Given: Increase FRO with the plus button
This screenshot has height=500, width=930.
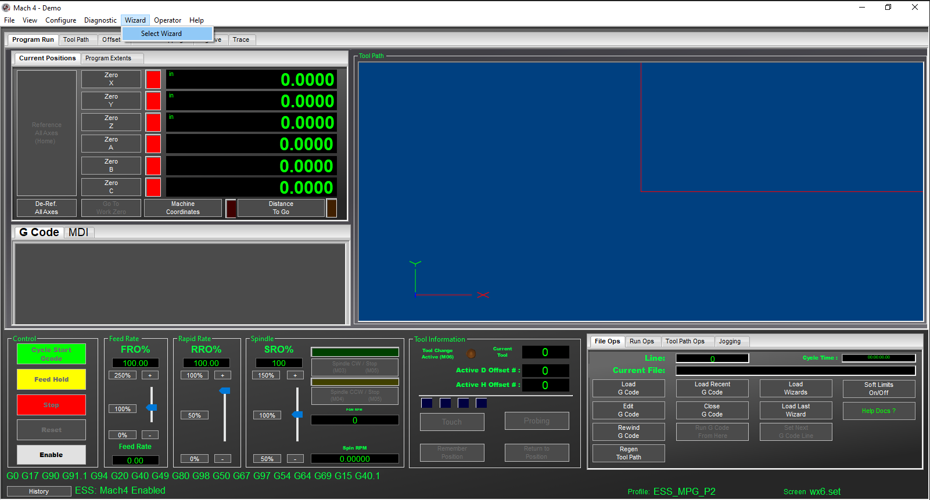Looking at the screenshot, I should pos(150,375).
